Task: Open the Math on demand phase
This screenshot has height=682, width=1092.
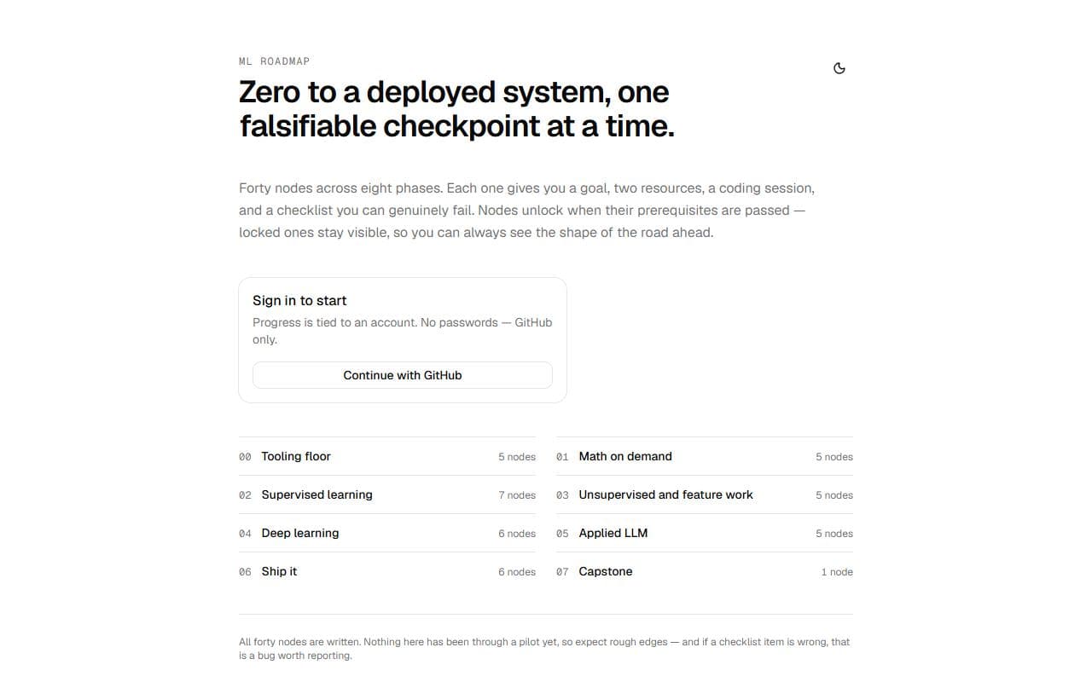Action: coord(705,456)
